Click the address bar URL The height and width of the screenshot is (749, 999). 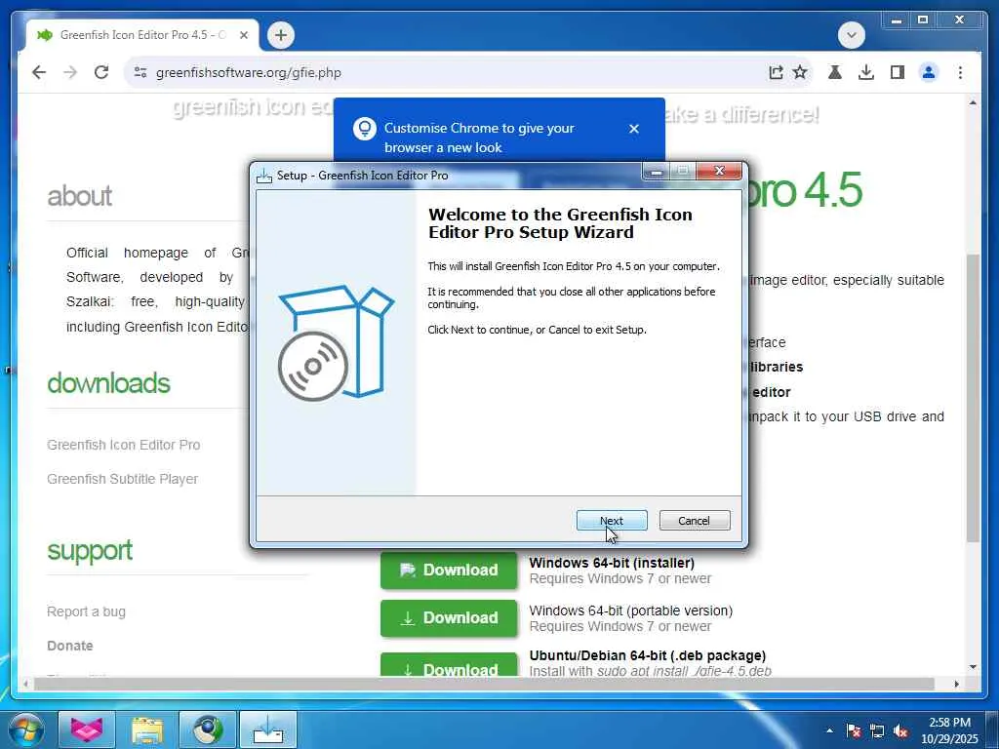249,72
